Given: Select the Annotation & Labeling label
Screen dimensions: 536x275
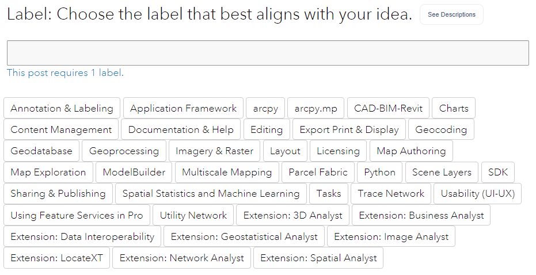Looking at the screenshot, I should click(62, 108).
